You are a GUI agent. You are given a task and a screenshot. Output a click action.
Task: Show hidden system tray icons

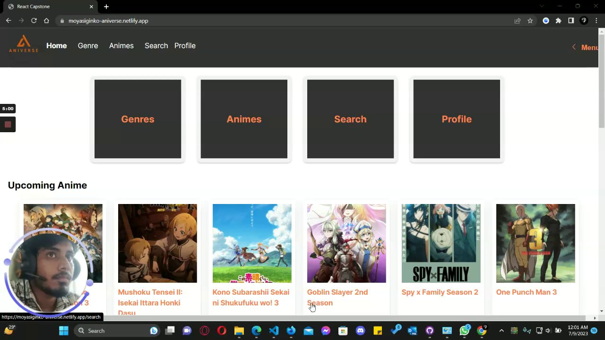point(501,331)
